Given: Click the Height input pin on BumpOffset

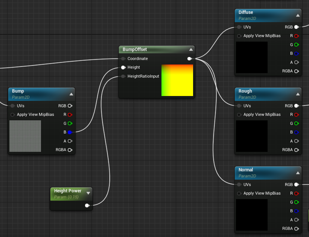Looking at the screenshot, I should [x=123, y=67].
